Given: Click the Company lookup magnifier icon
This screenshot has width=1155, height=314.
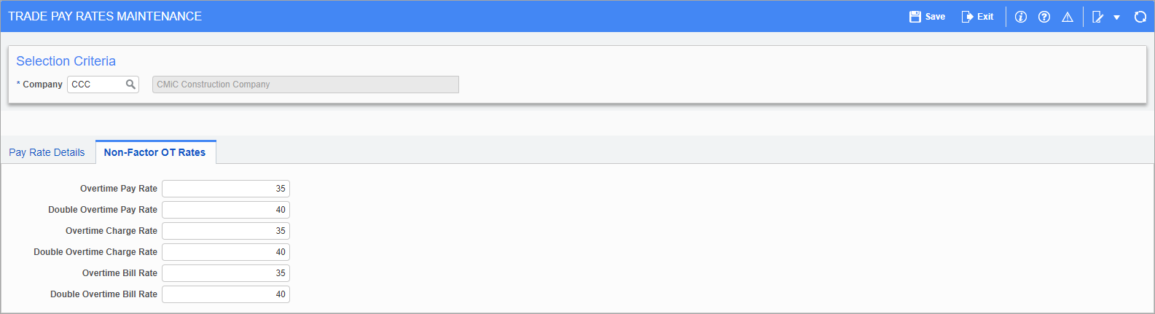Looking at the screenshot, I should pyautogui.click(x=130, y=85).
